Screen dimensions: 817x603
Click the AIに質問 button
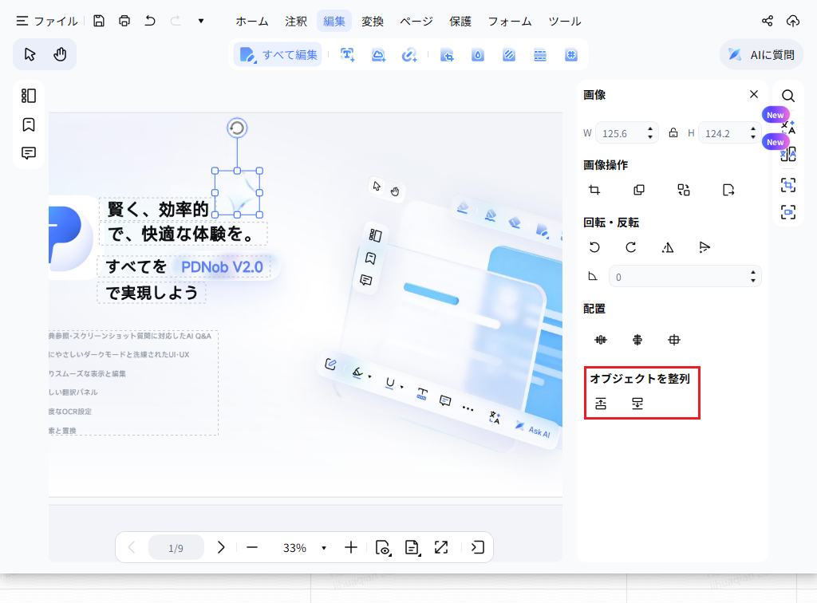[x=761, y=54]
